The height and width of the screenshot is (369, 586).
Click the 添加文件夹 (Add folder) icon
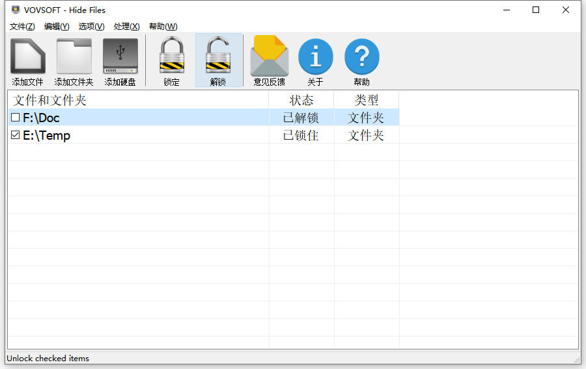pyautogui.click(x=74, y=57)
